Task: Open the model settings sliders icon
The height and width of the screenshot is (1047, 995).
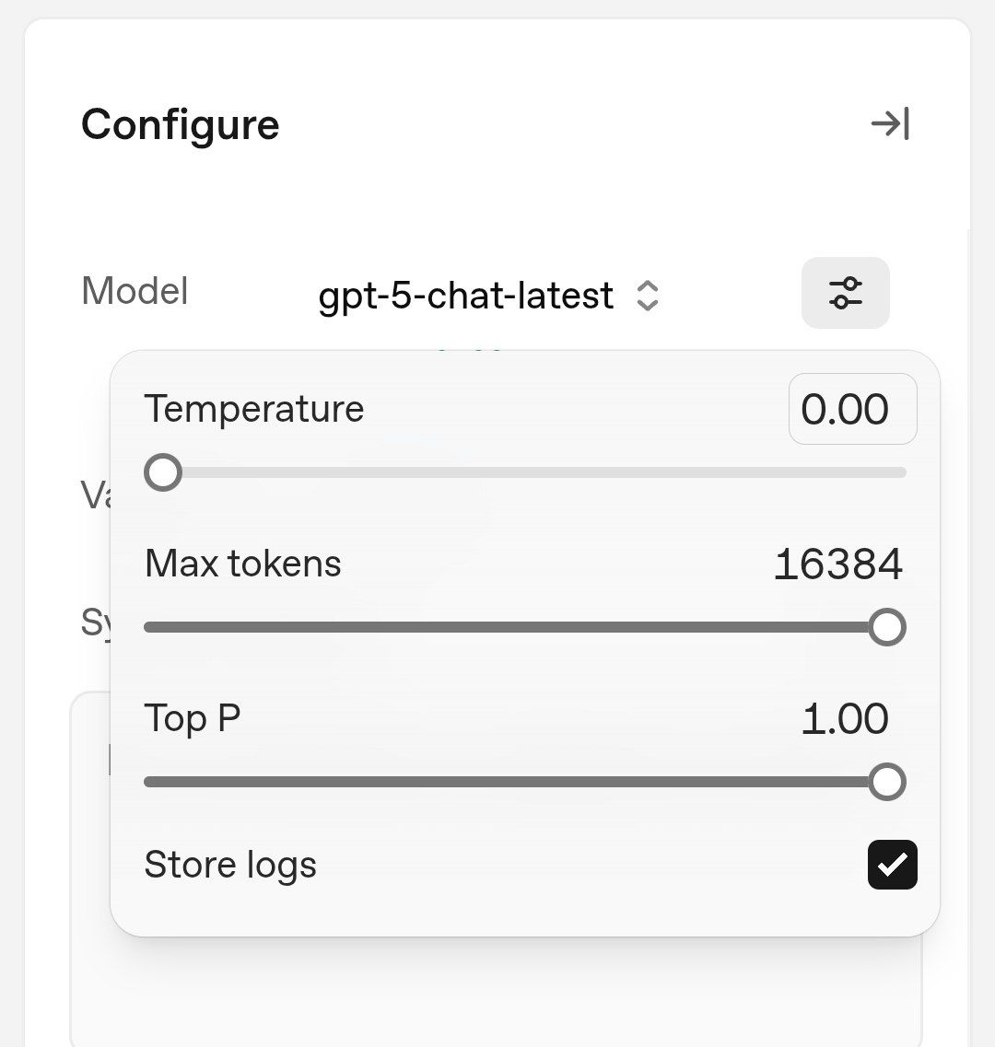Action: (x=846, y=293)
